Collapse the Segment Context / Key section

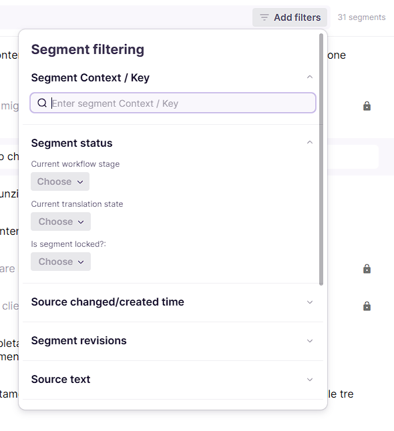click(310, 77)
